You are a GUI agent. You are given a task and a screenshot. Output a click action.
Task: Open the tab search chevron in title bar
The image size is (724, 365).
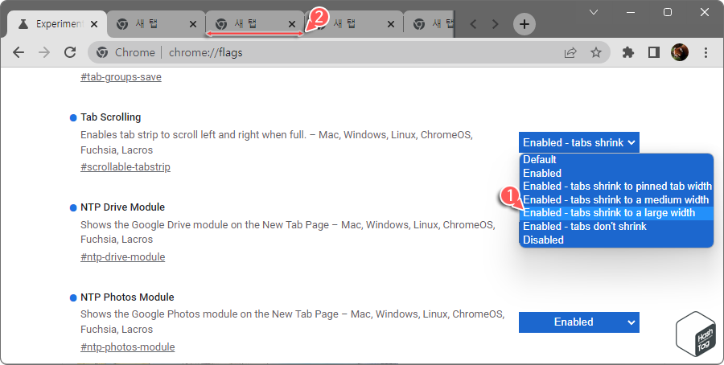pyautogui.click(x=594, y=12)
